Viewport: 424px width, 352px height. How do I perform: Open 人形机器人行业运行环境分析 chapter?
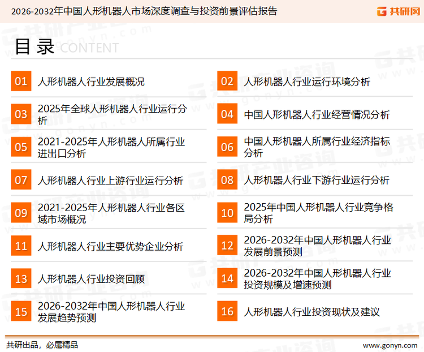pos(307,81)
